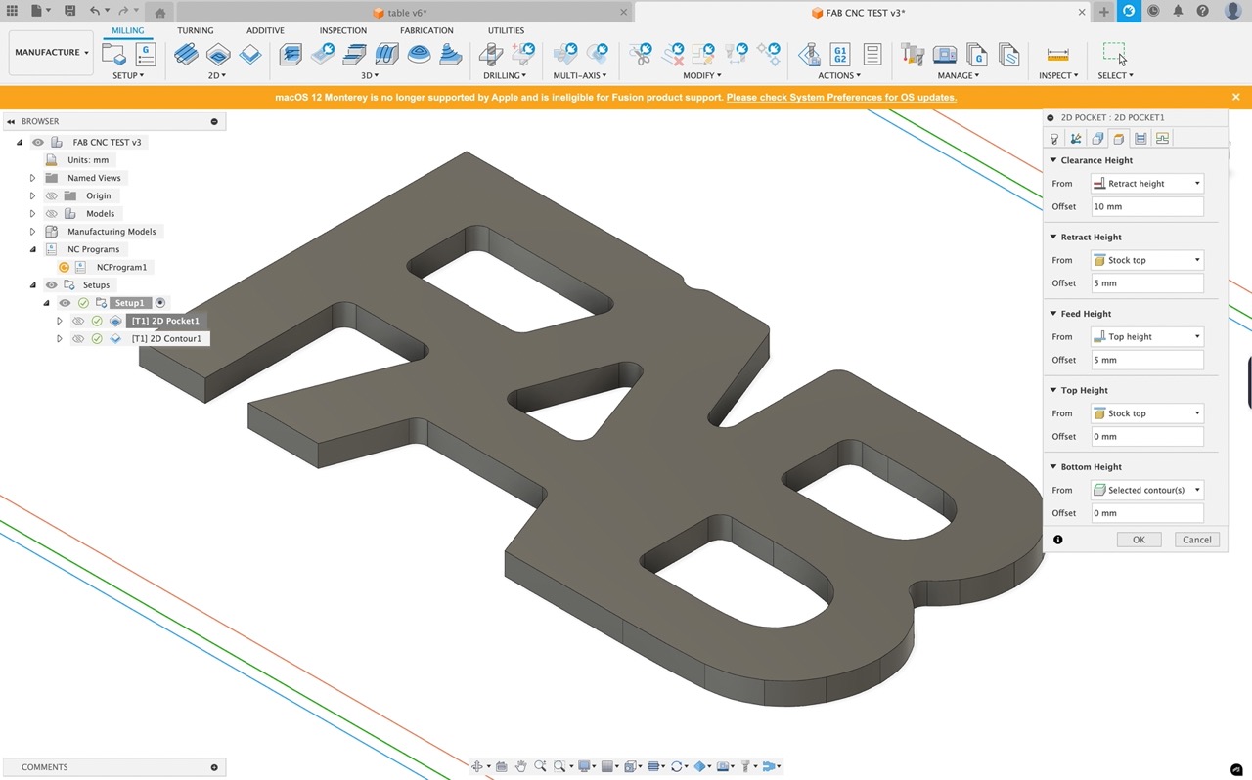Click the G1 G2 Post Process icon

pyautogui.click(x=839, y=54)
